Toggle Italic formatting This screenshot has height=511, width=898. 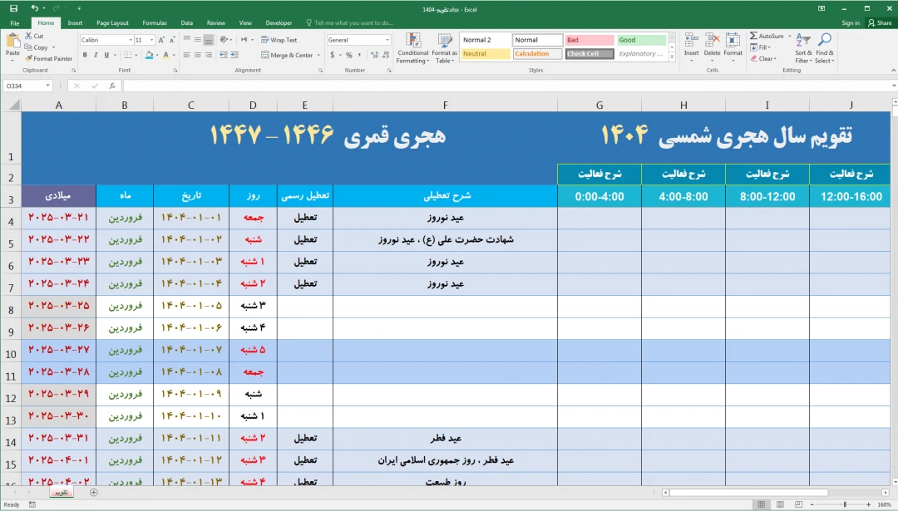point(96,55)
